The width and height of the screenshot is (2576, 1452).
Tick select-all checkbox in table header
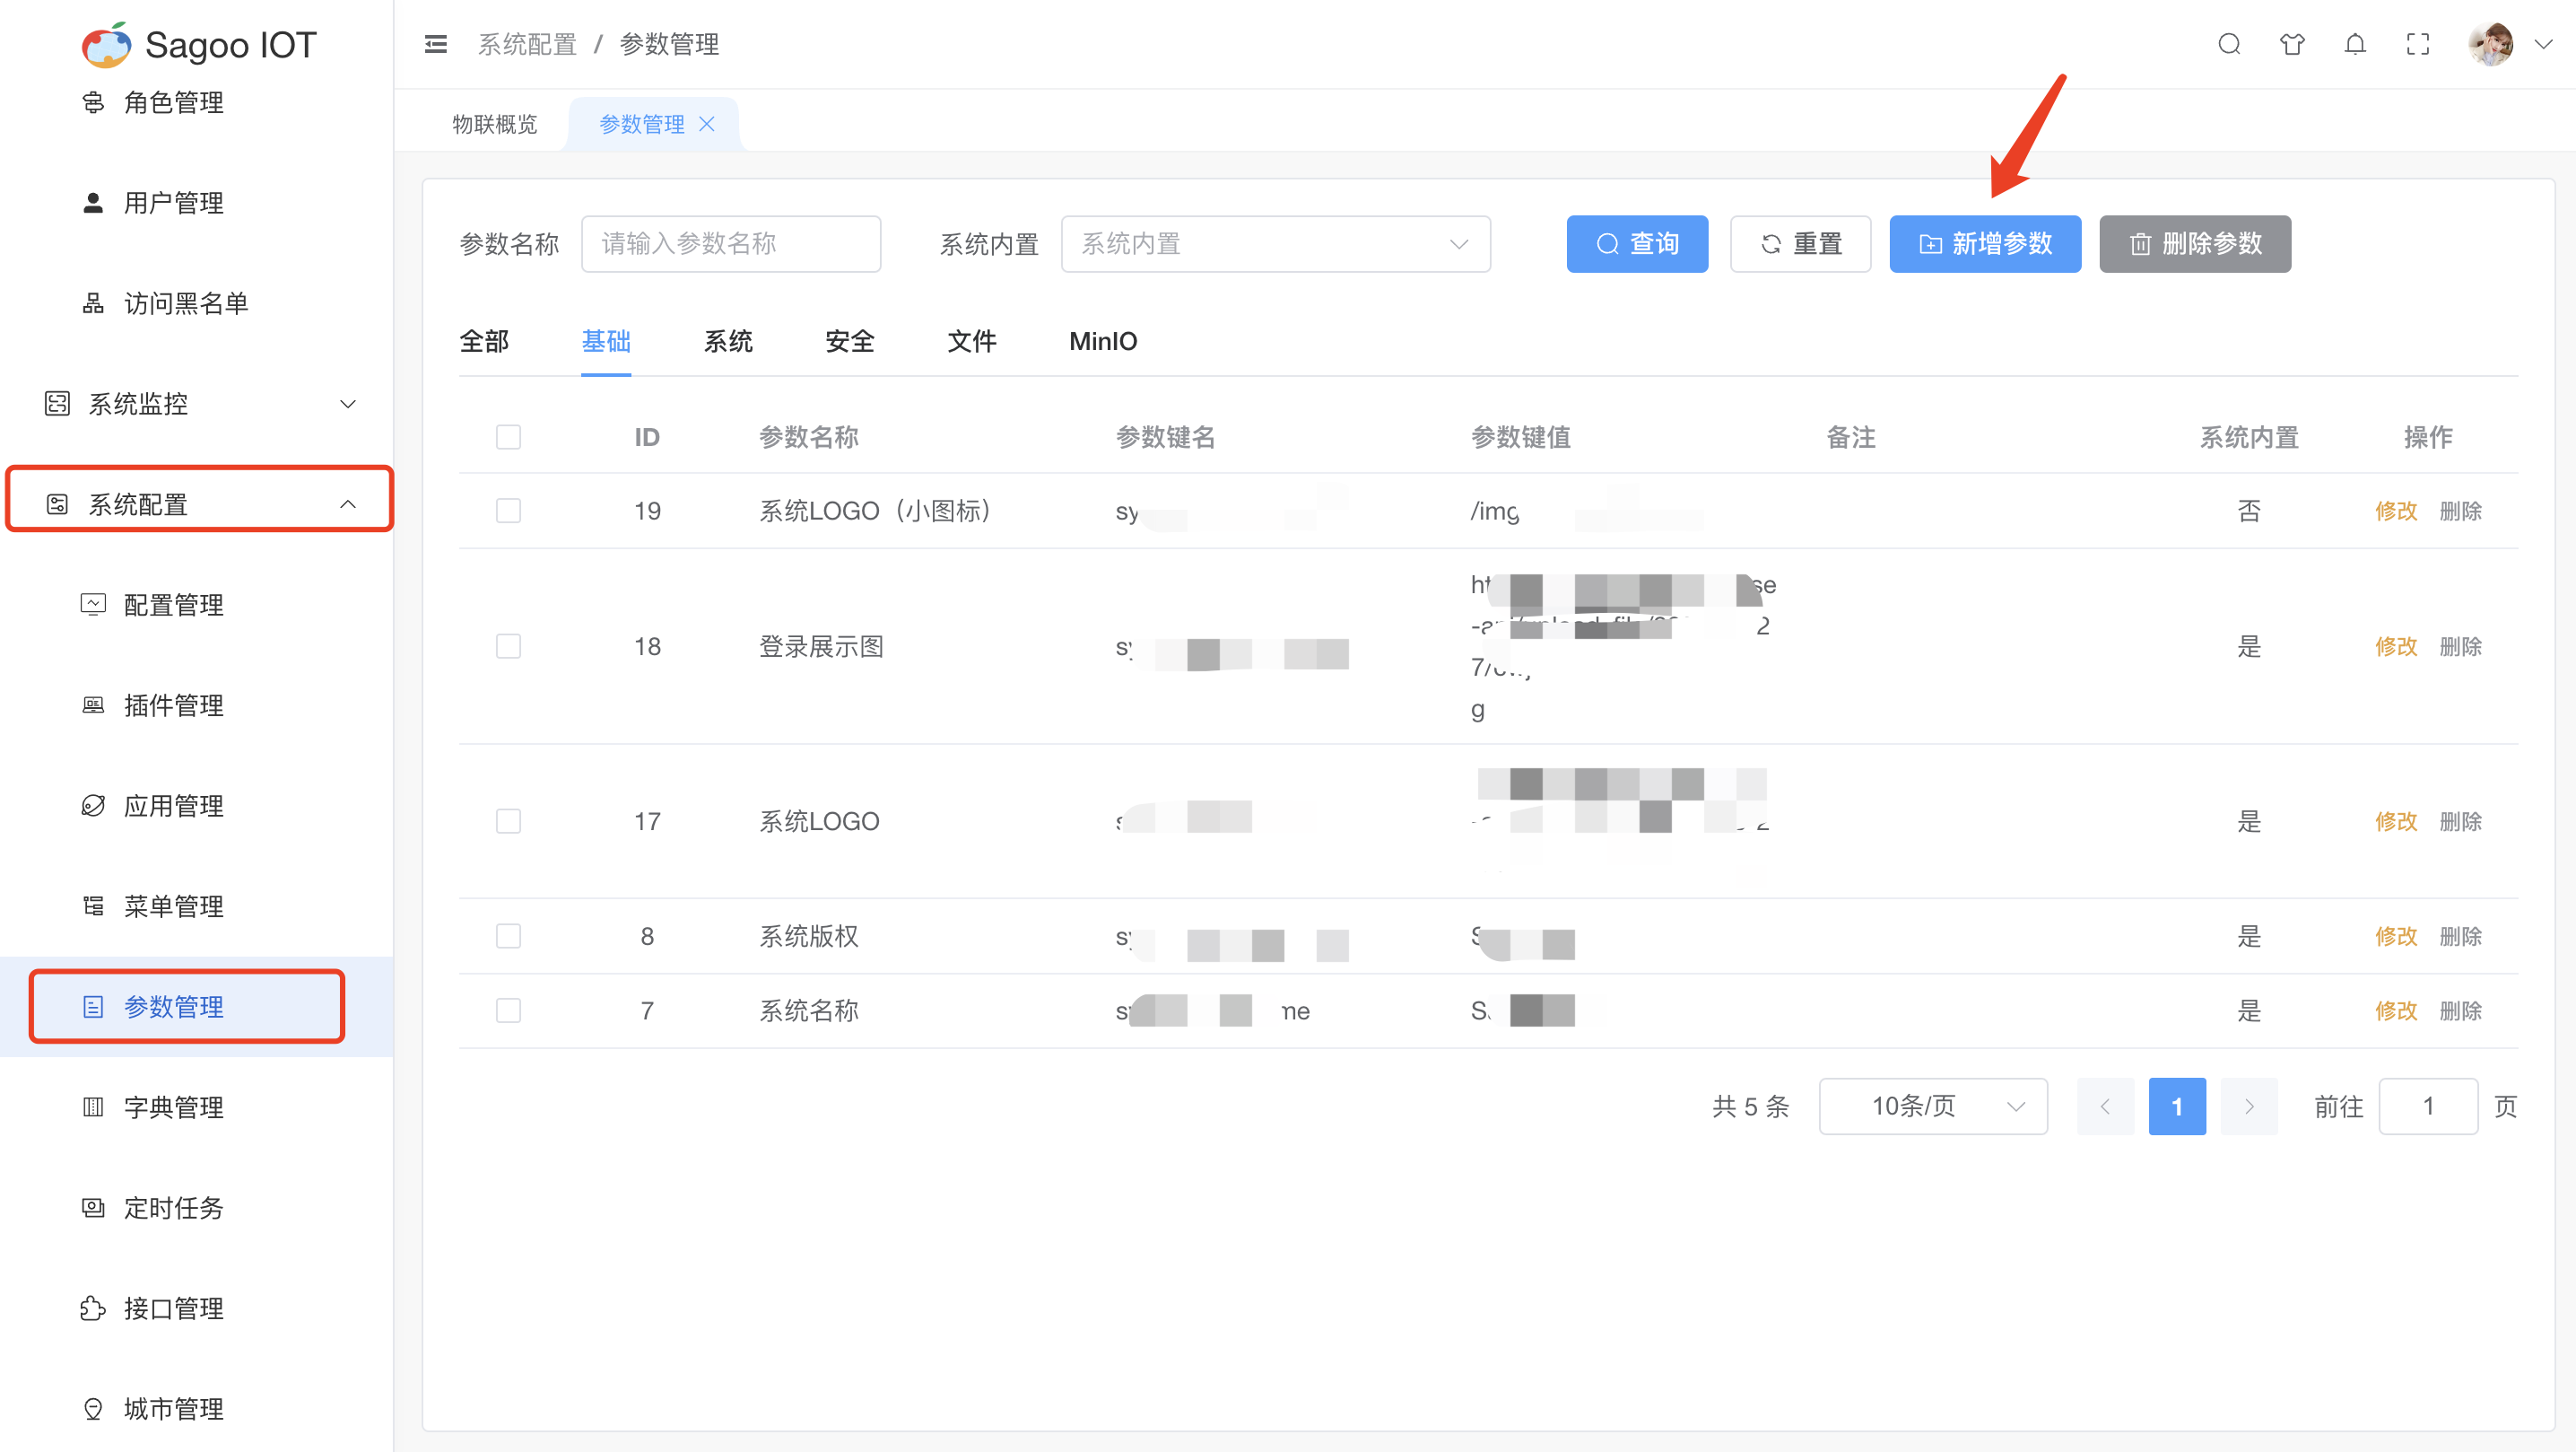[508, 437]
